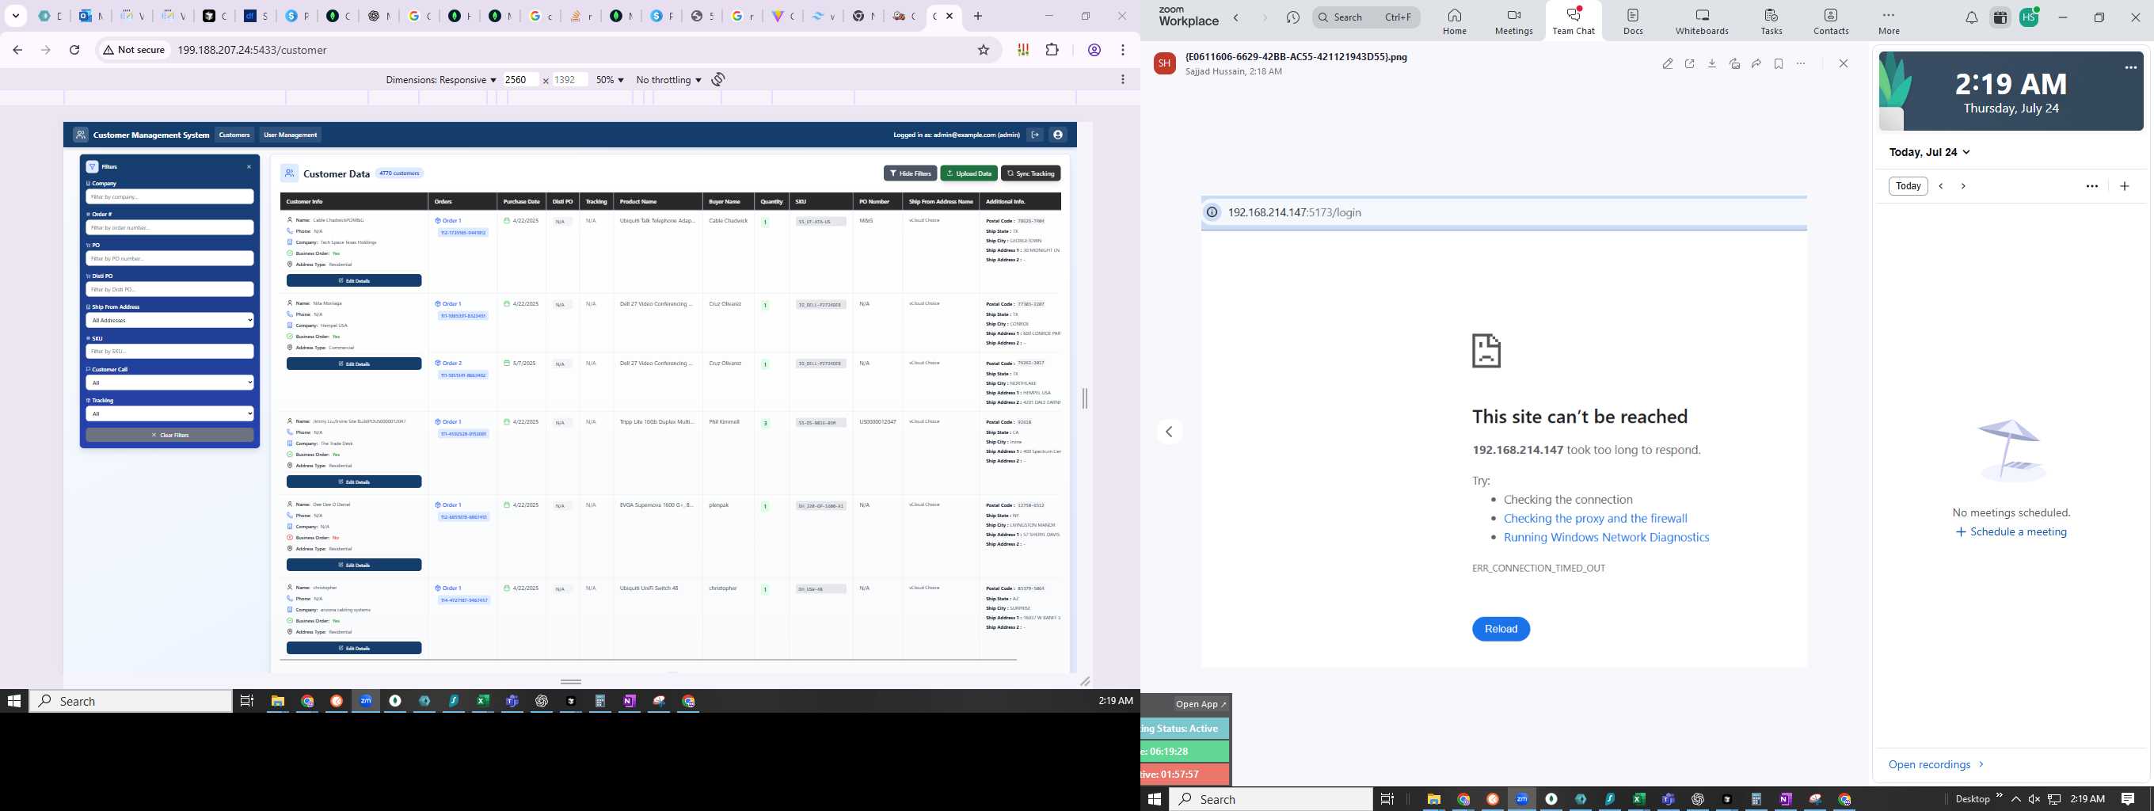Click the Schedule a meeting link
Image resolution: width=2154 pixels, height=811 pixels.
coord(2011,531)
